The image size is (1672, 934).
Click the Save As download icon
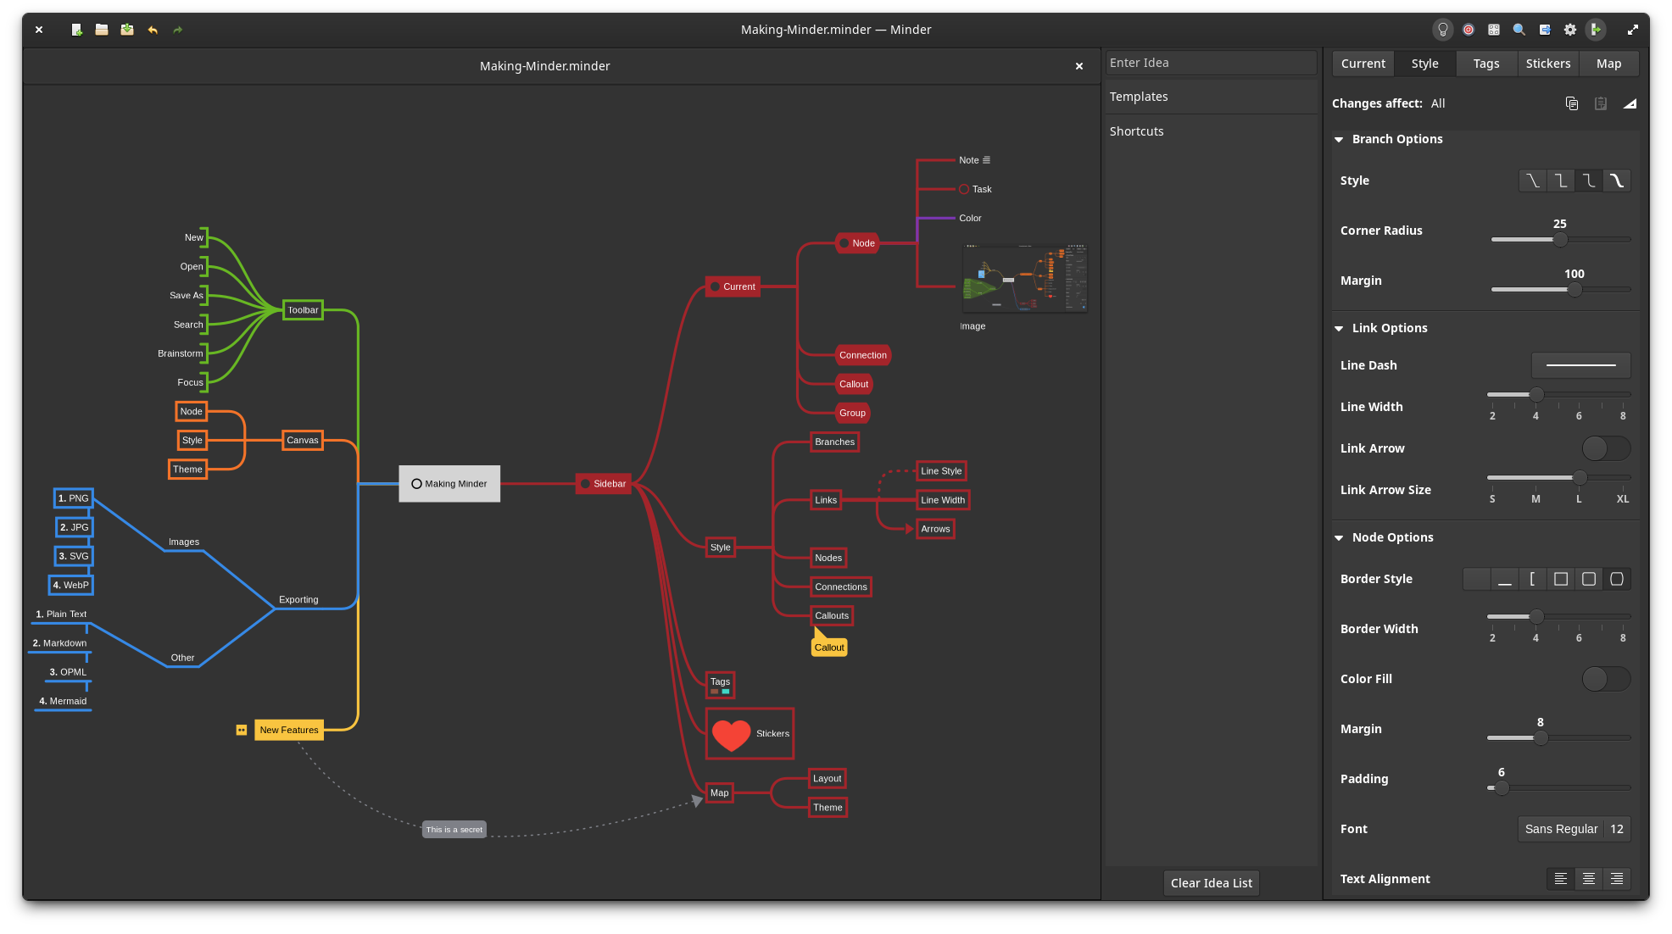[127, 30]
